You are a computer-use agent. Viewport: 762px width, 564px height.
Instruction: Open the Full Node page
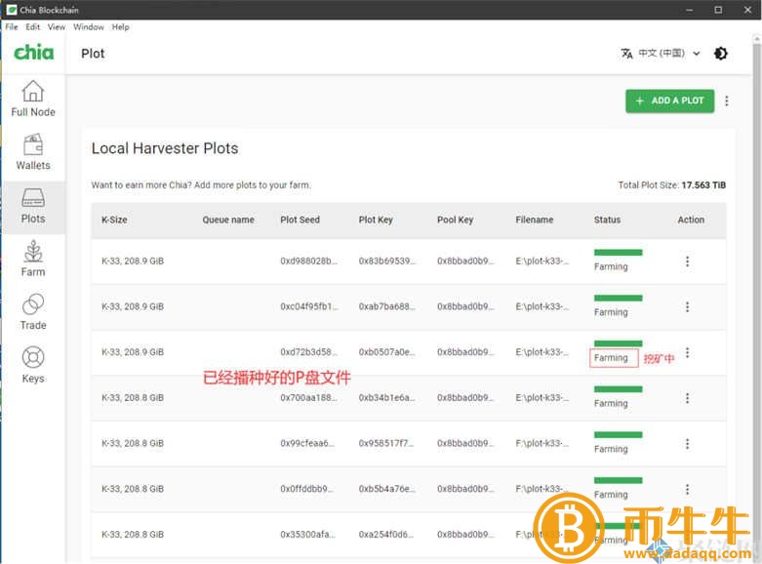33,99
